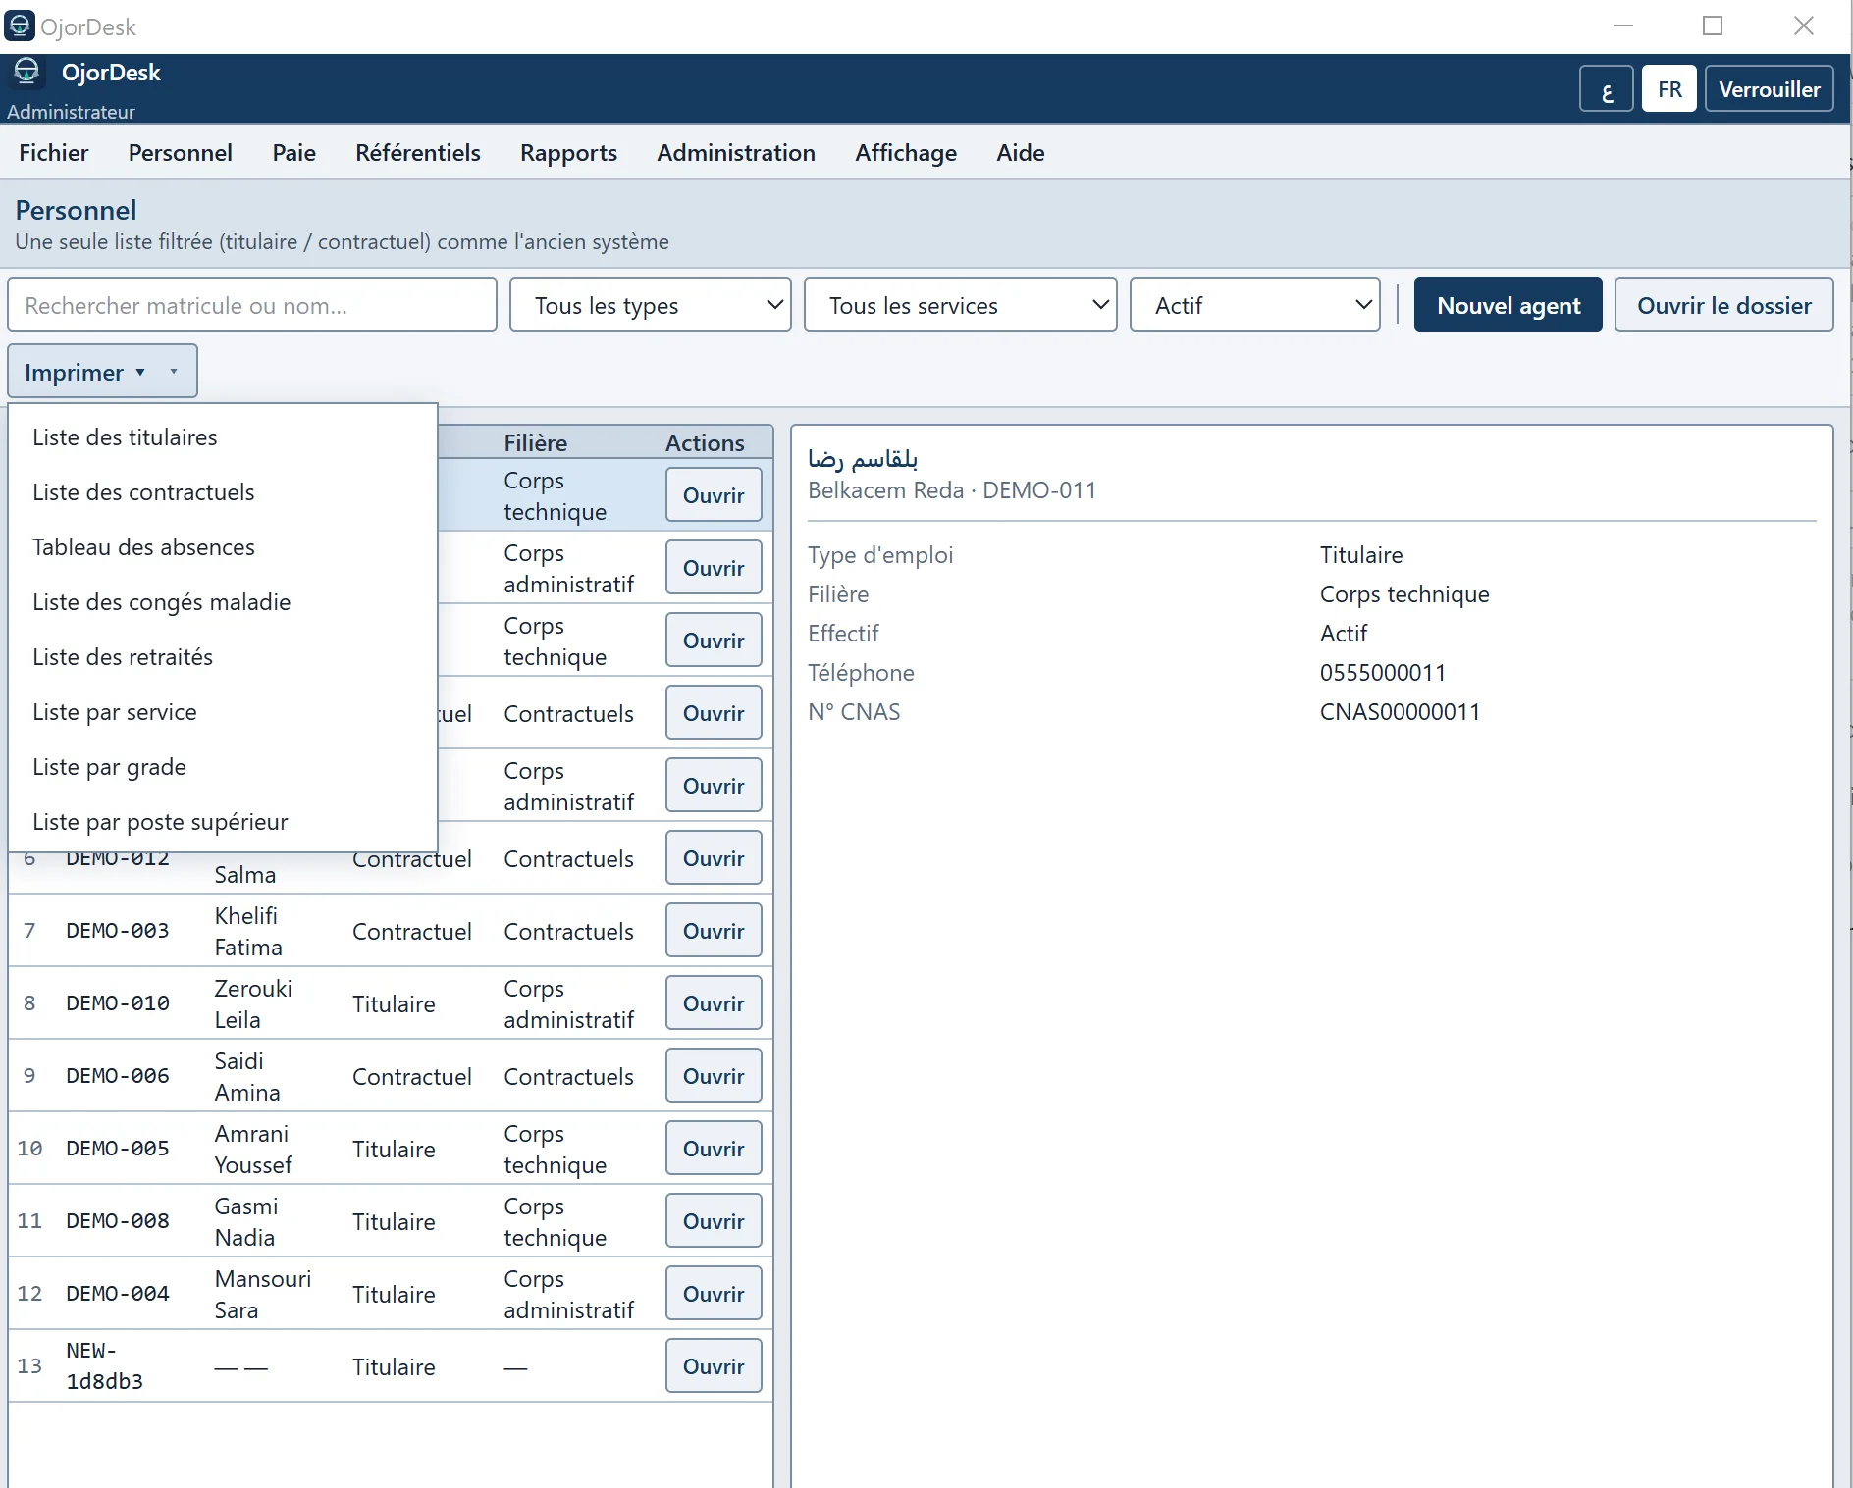The height and width of the screenshot is (1488, 1853).
Task: Select the Zerouki Leila name cell
Action: [x=253, y=1003]
